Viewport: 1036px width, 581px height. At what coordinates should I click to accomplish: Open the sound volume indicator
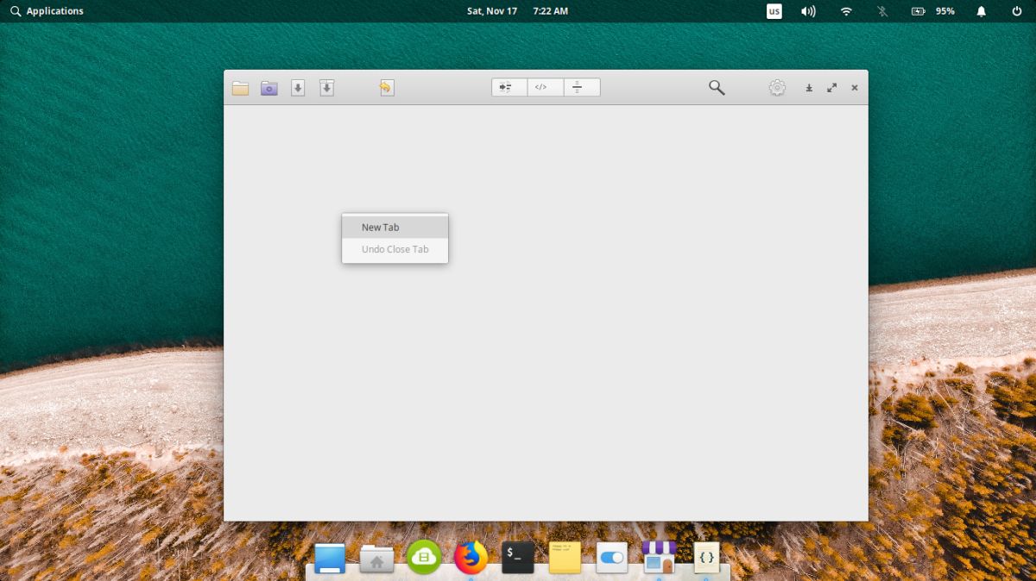point(808,11)
